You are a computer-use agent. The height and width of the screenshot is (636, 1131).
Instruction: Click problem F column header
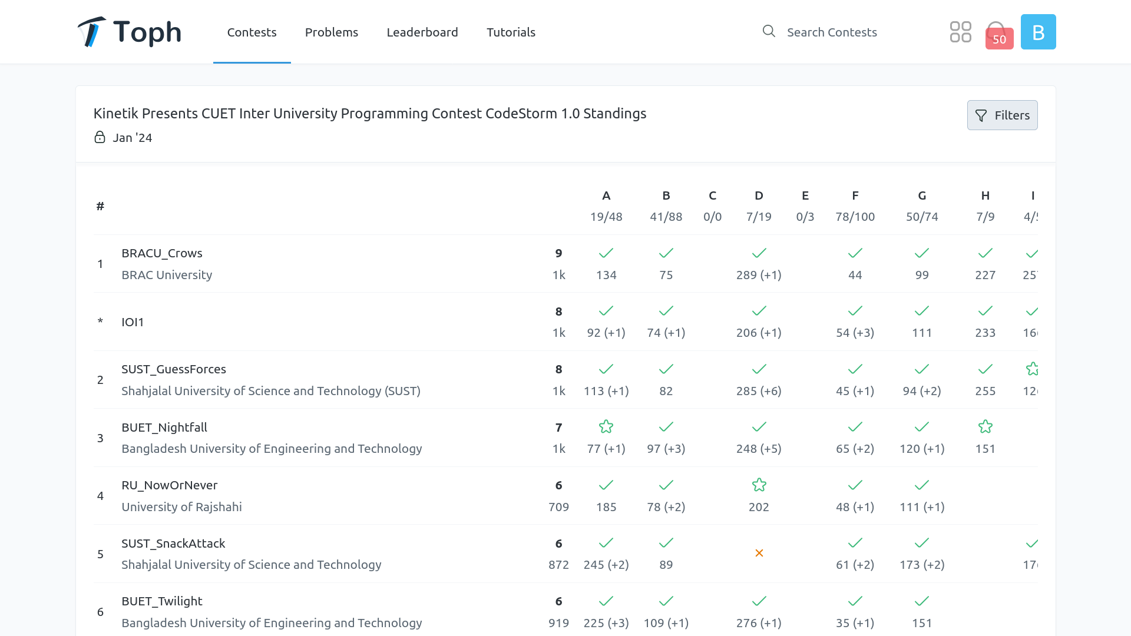coord(855,196)
